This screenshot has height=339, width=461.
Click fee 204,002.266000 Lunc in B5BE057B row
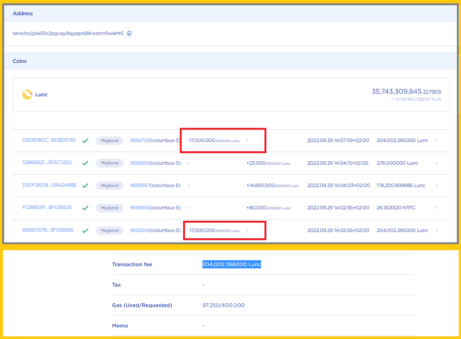click(402, 230)
